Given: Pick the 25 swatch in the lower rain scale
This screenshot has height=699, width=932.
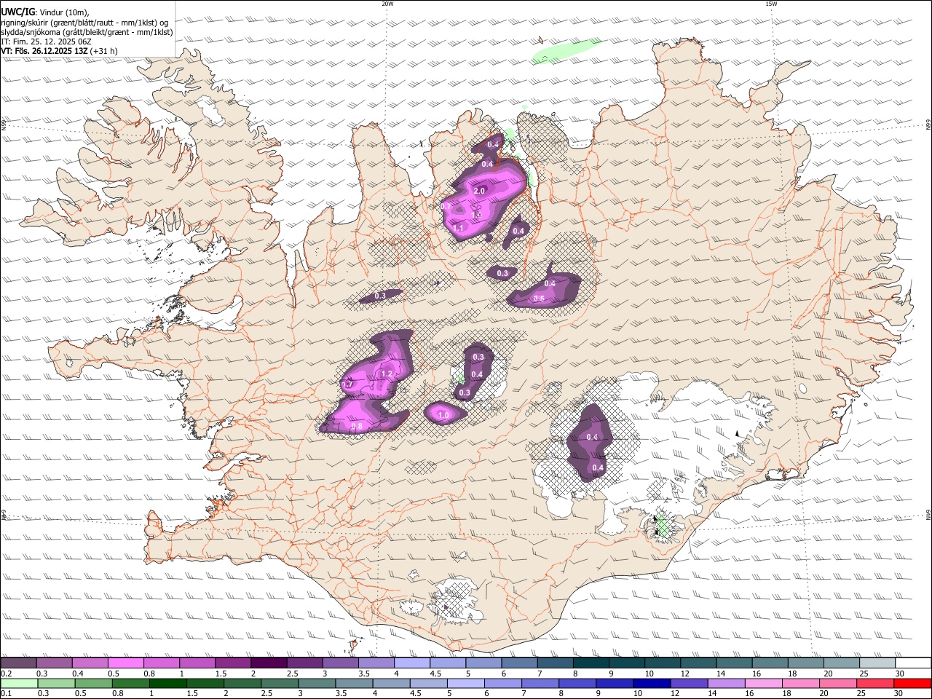Looking at the screenshot, I should [875, 683].
